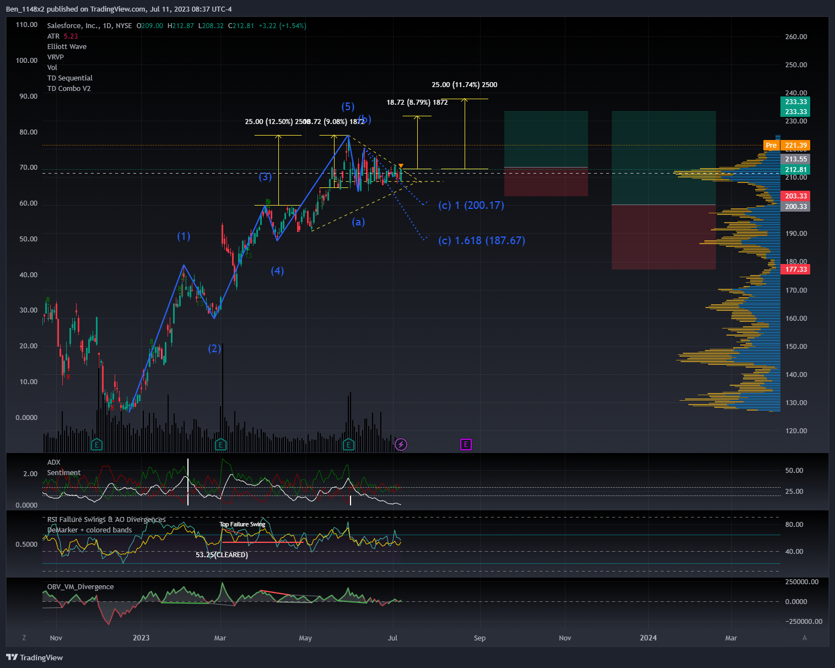
Task: Select the Sentiment indicator label
Action: pos(64,472)
